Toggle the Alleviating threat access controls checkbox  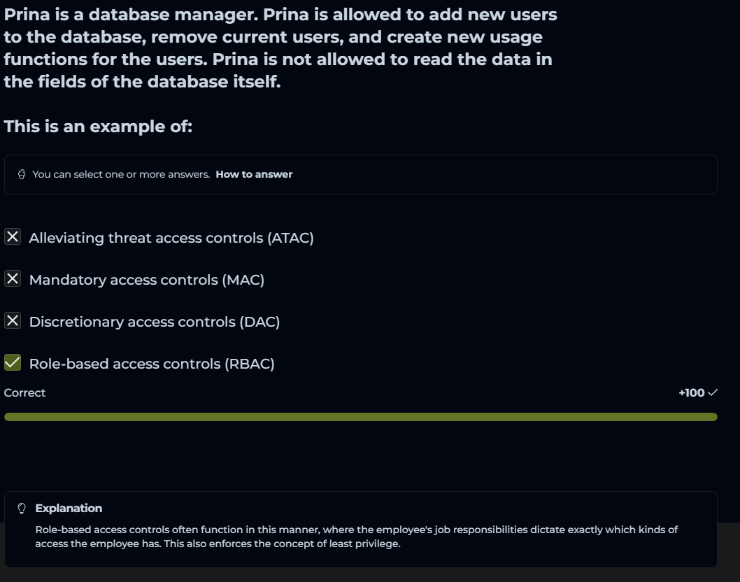click(x=13, y=237)
